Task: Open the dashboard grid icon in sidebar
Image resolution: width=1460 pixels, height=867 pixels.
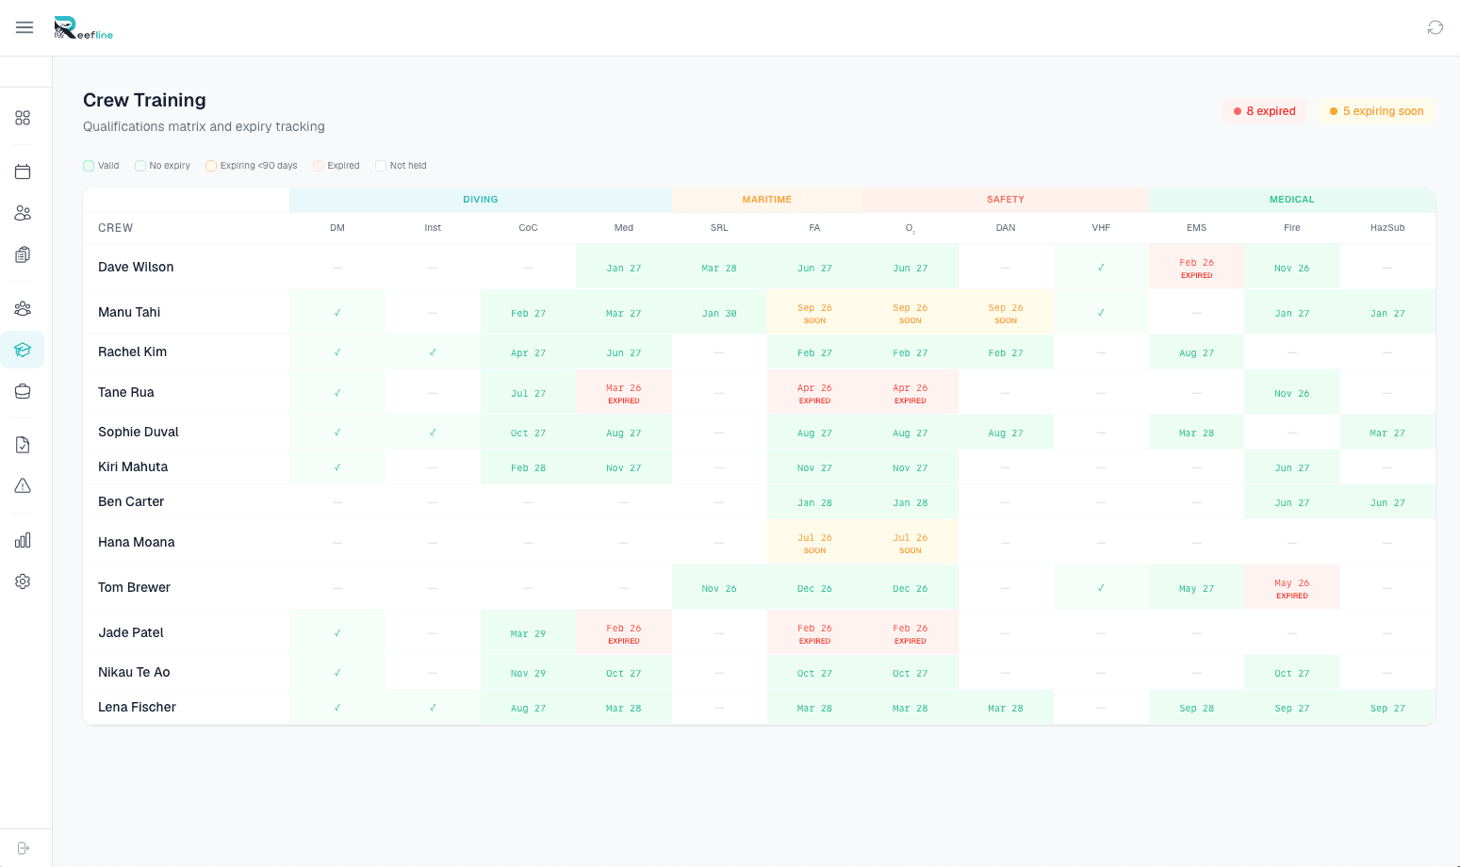Action: [x=23, y=118]
